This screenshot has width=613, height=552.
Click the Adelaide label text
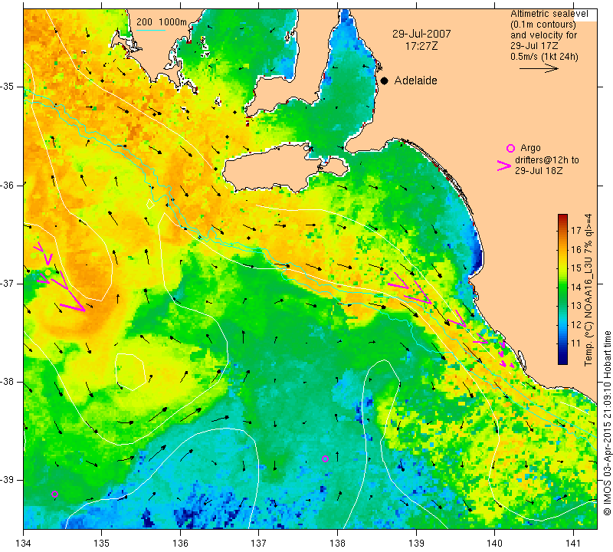(x=415, y=80)
